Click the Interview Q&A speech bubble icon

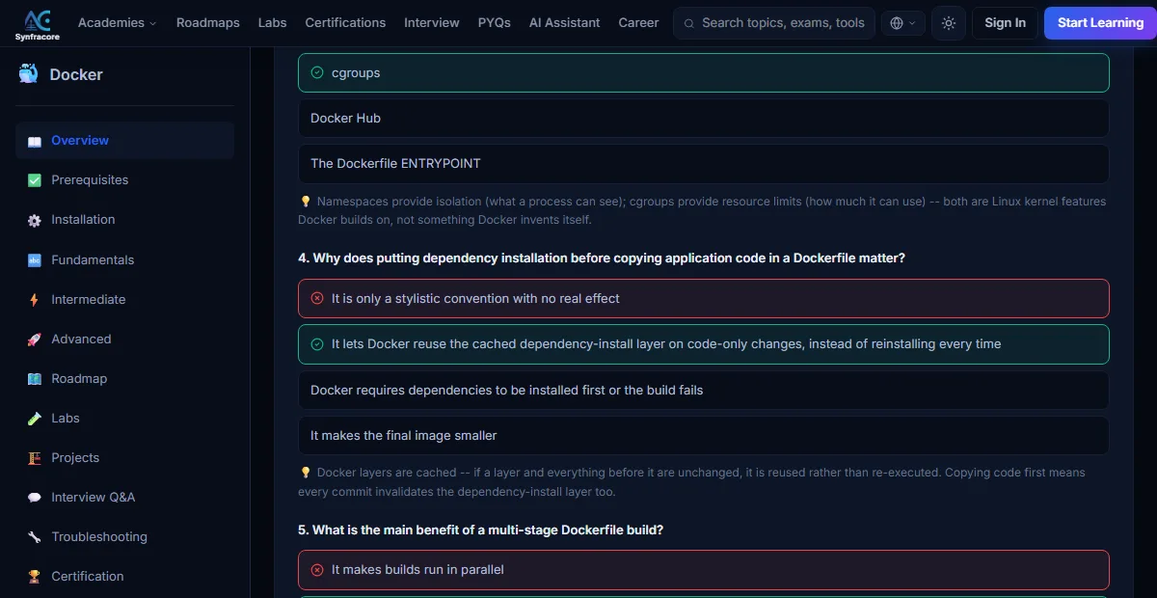click(x=35, y=498)
